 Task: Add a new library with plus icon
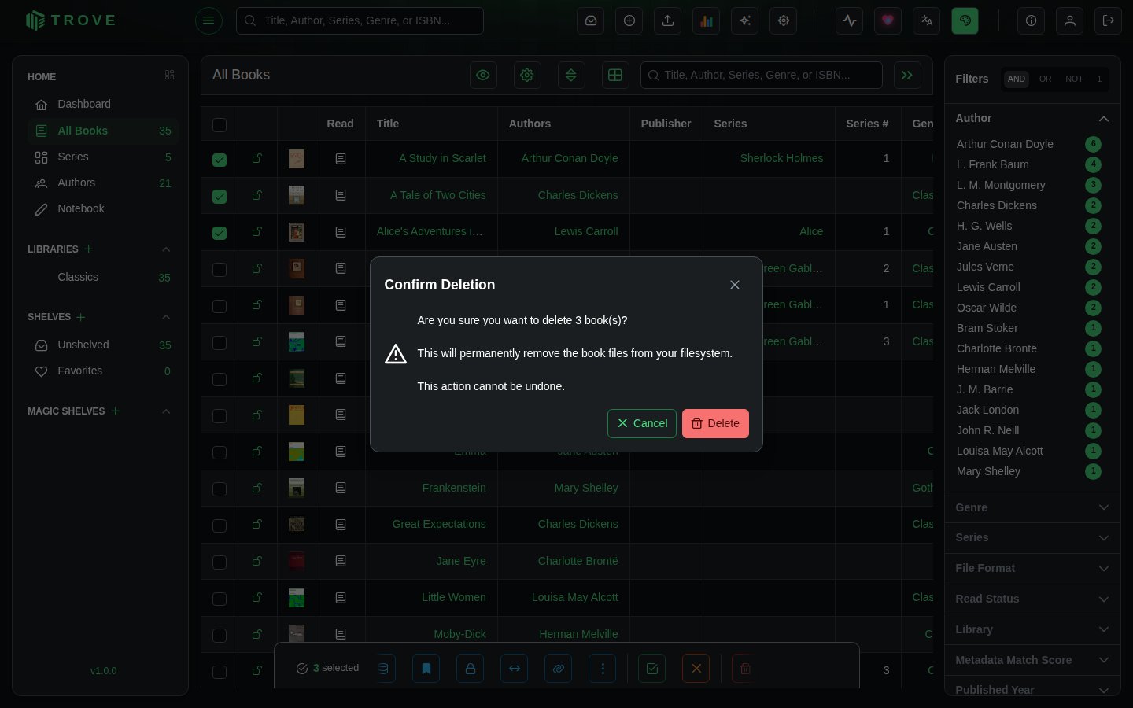click(89, 249)
